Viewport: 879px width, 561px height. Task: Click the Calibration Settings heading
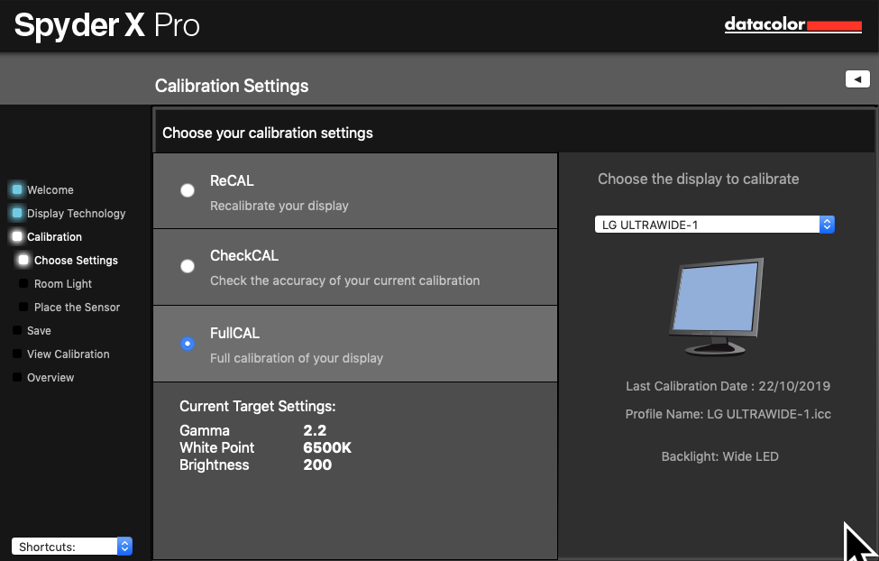(232, 86)
